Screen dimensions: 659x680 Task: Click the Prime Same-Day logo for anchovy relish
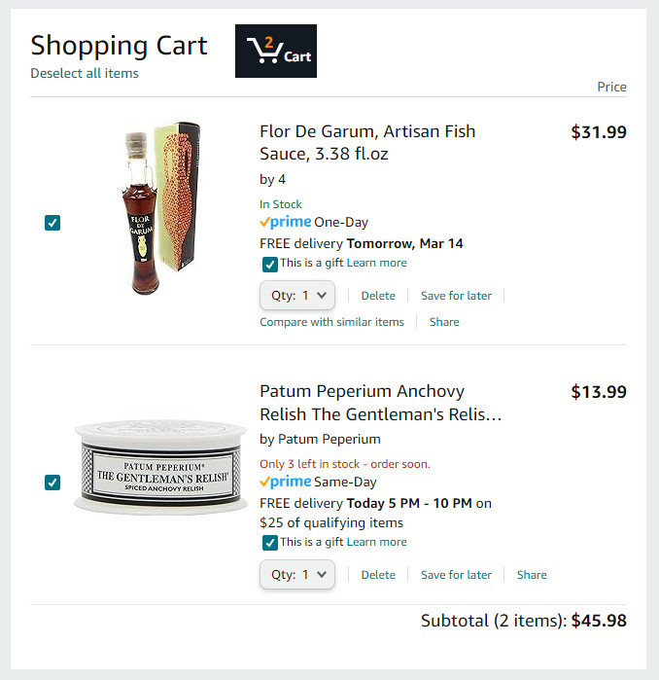[286, 482]
